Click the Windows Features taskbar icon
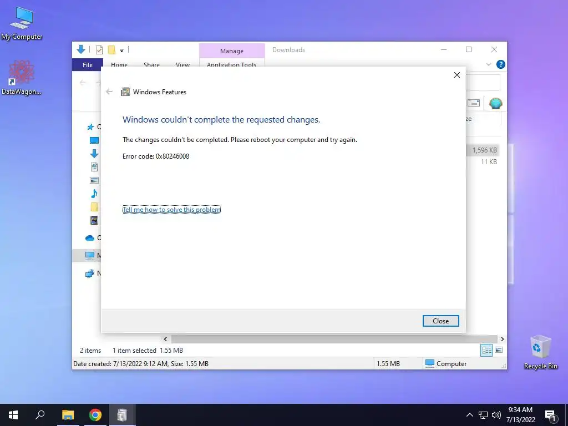Viewport: 568px width, 426px height. click(x=122, y=415)
